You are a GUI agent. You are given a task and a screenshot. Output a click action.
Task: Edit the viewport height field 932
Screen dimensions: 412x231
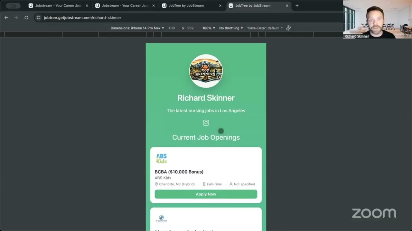point(191,28)
